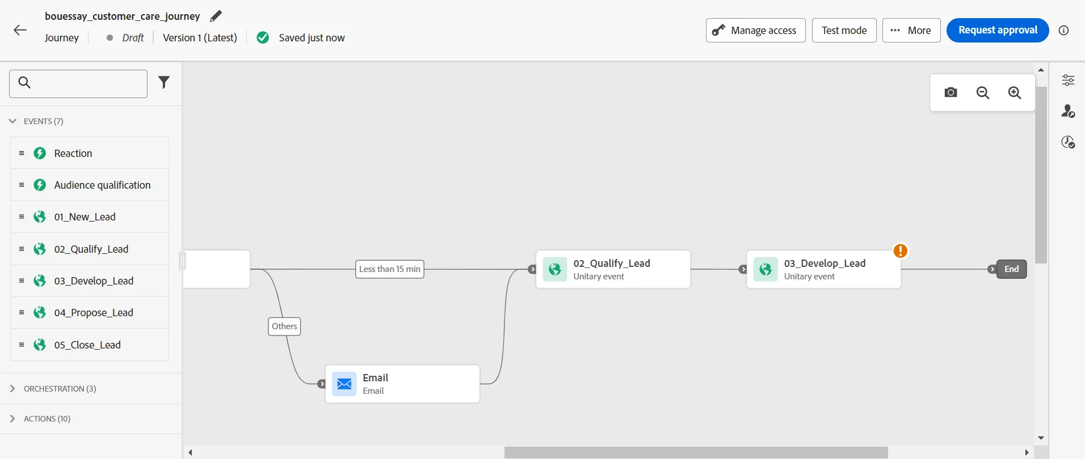
Task: Click the palette search field
Action: (78, 84)
